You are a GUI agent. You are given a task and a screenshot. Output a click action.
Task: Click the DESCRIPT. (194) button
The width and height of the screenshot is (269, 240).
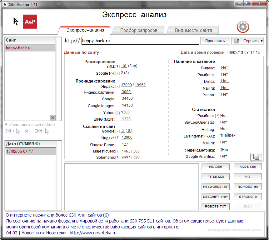pyautogui.click(x=216, y=197)
